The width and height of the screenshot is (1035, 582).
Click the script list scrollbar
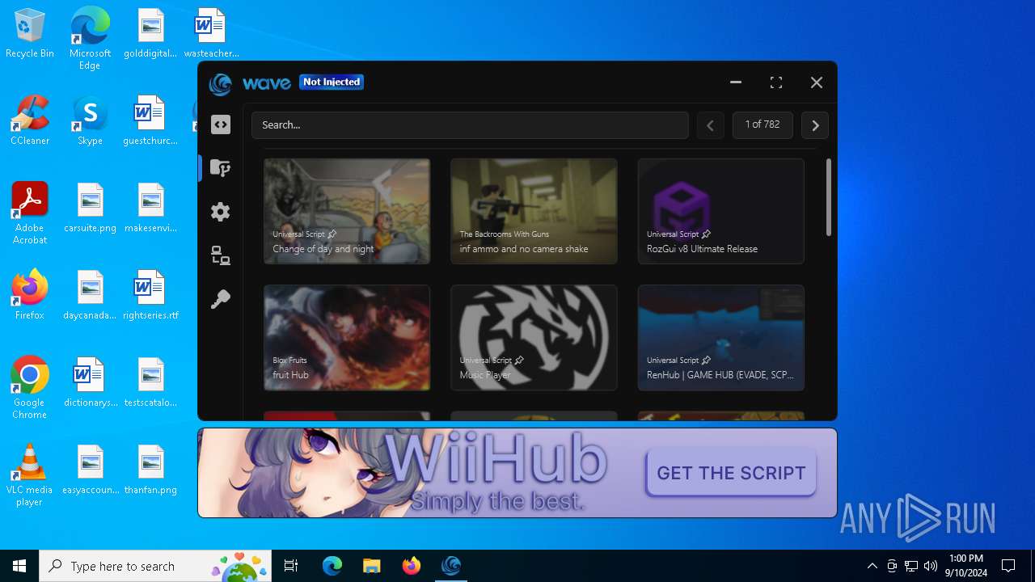pyautogui.click(x=828, y=197)
